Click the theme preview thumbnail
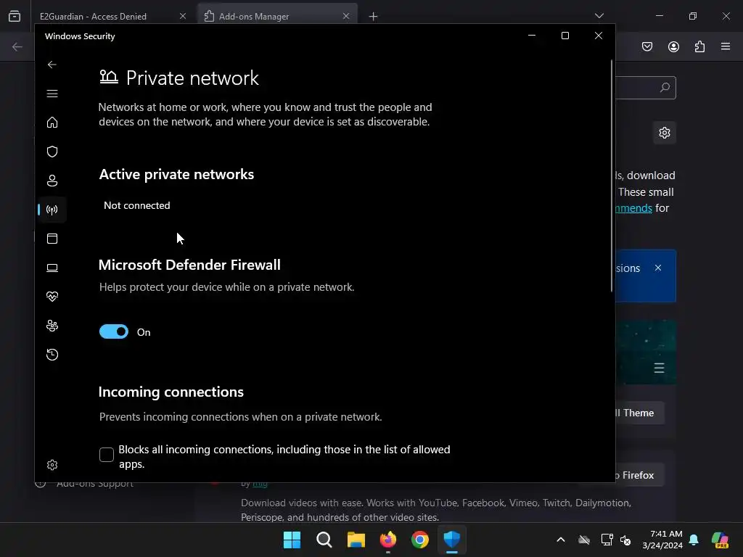The height and width of the screenshot is (557, 743). click(x=645, y=352)
